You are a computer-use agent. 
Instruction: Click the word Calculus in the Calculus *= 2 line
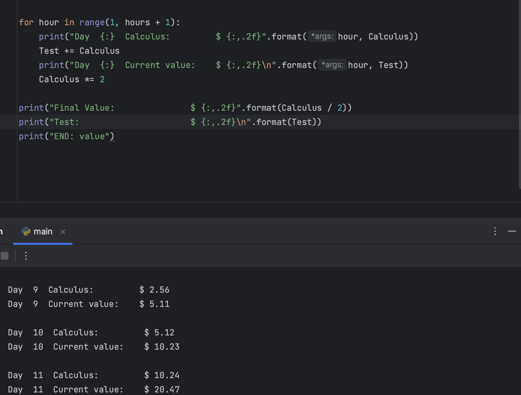pyautogui.click(x=59, y=79)
